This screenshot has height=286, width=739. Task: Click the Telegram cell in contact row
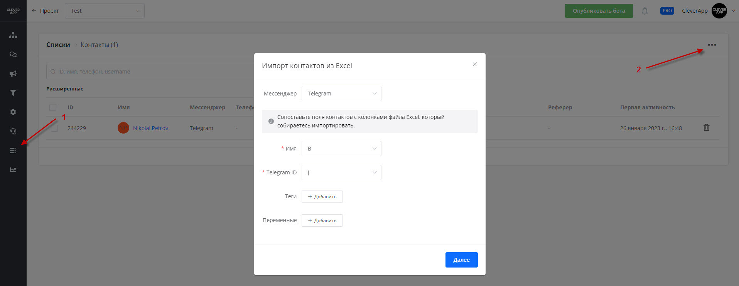click(x=201, y=128)
